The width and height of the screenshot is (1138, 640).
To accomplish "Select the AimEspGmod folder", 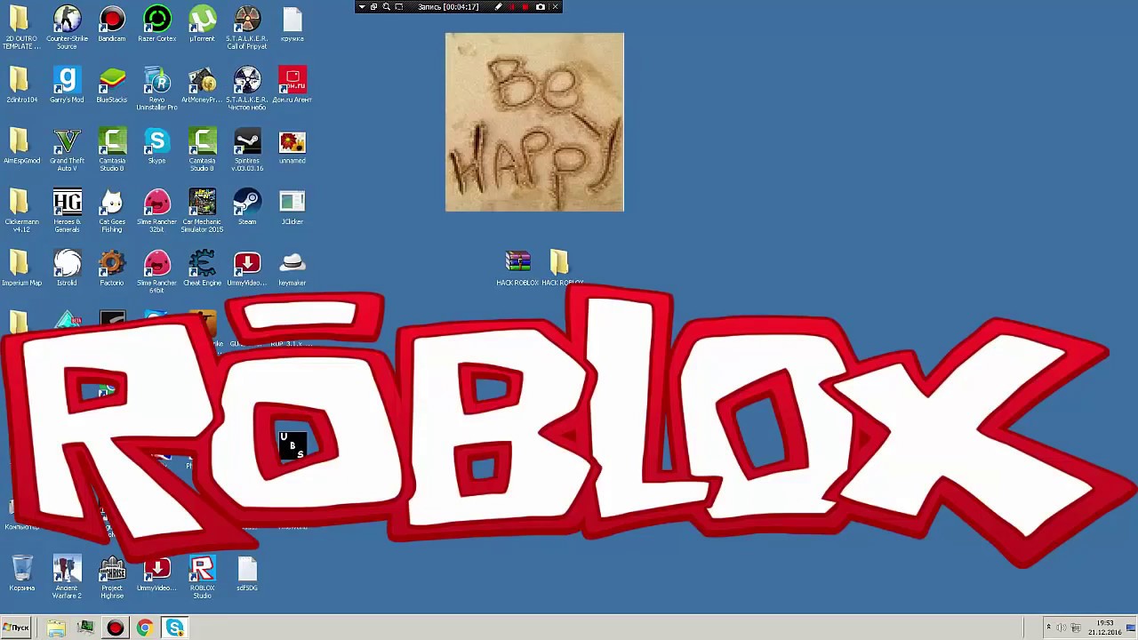I will pos(21,146).
